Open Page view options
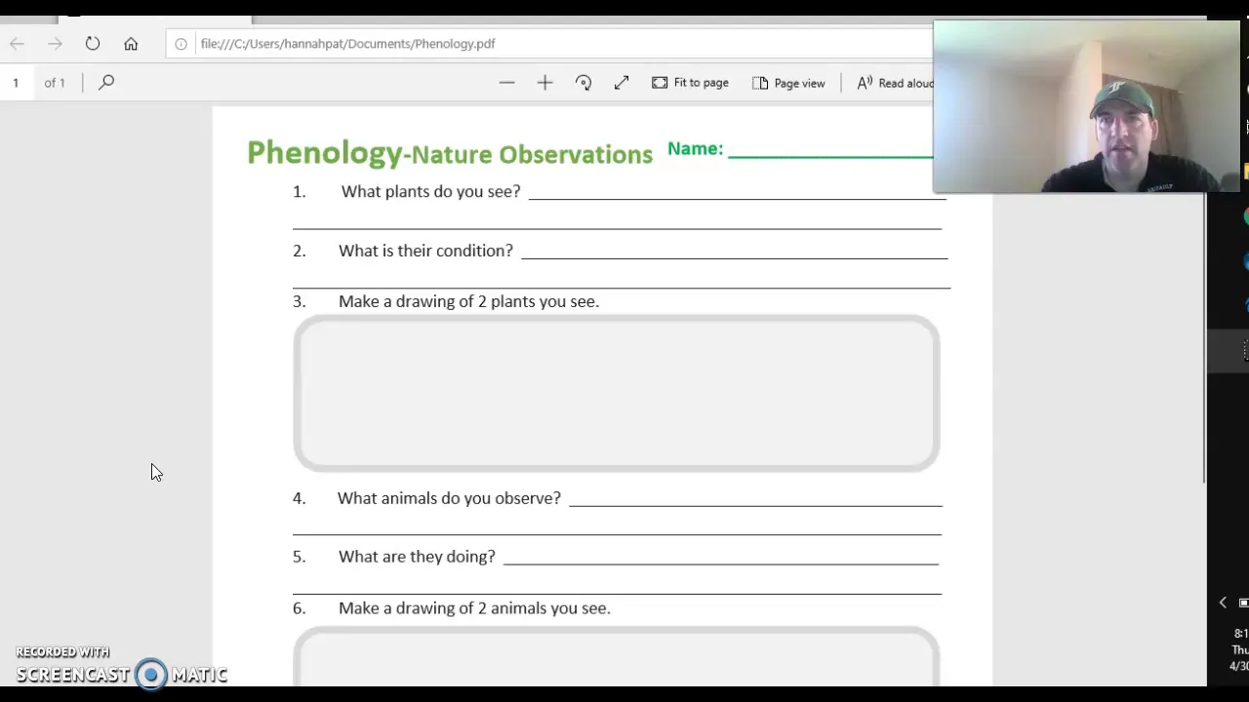 click(788, 83)
